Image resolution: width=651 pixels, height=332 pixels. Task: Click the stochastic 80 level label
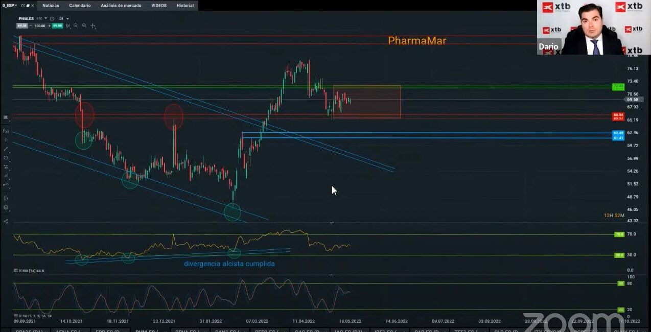(621, 283)
